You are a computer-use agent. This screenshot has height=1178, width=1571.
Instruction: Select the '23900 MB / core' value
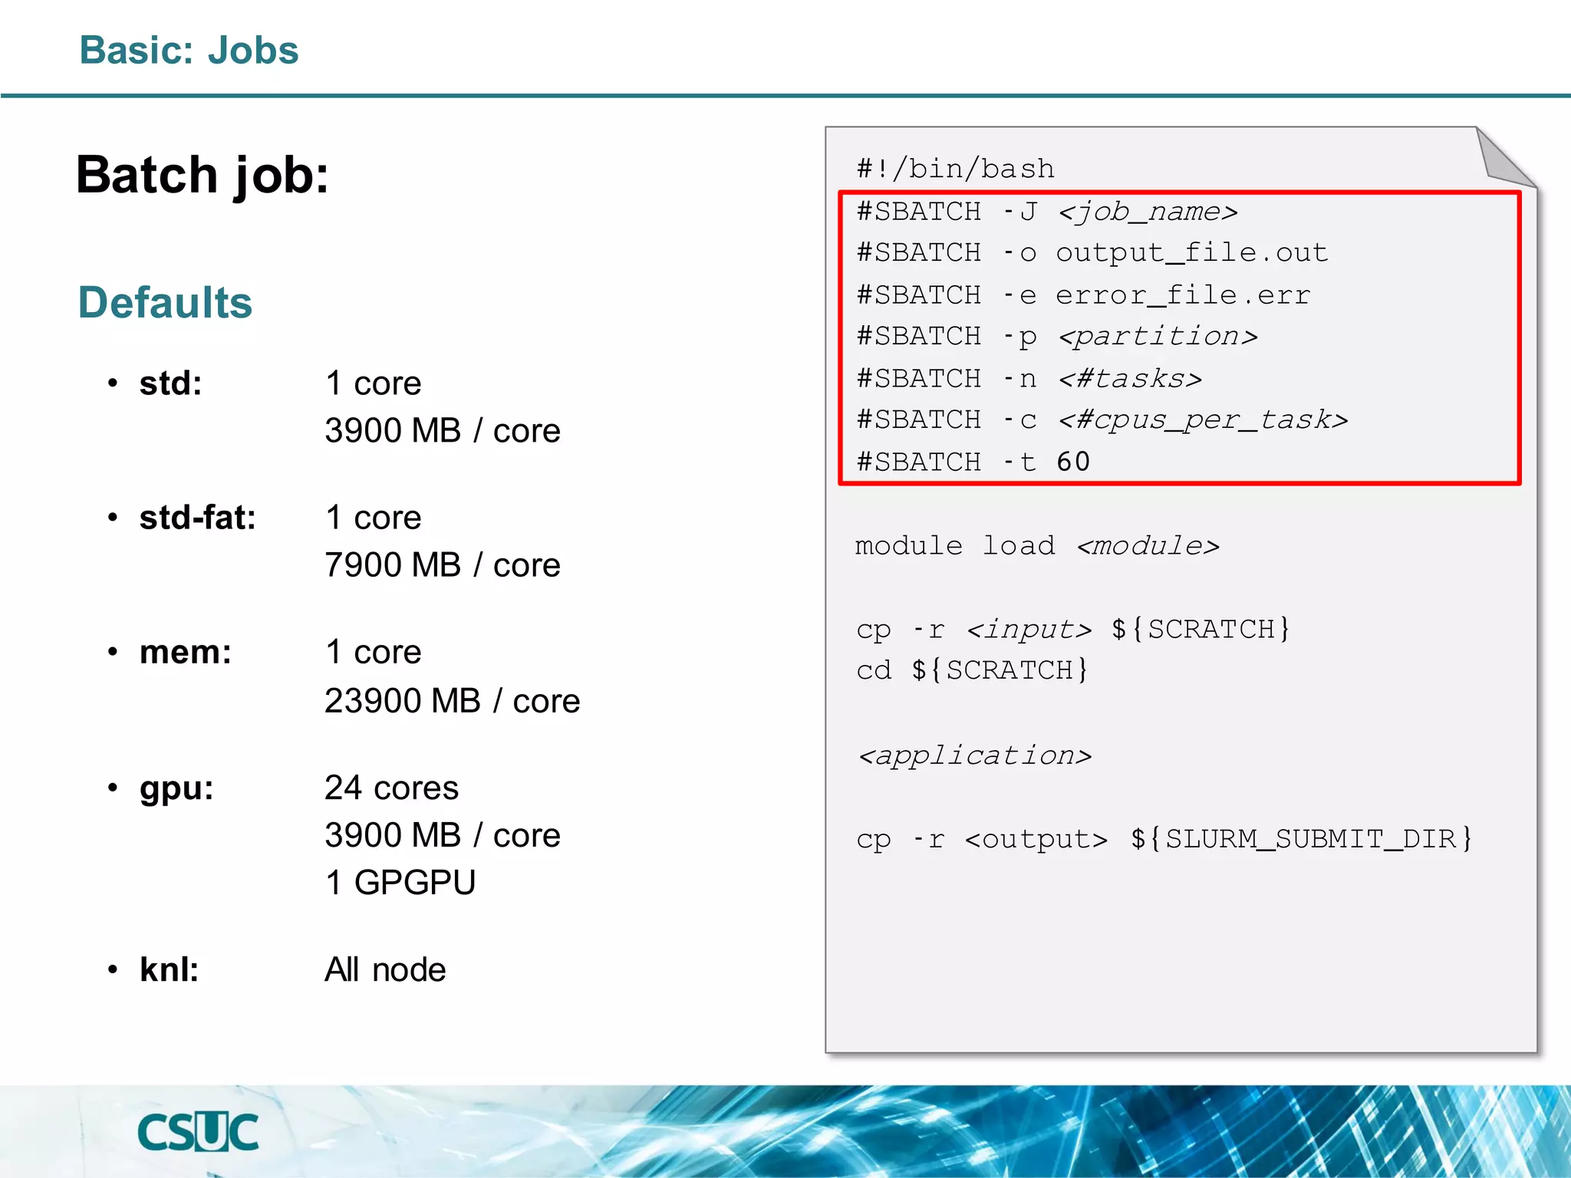tap(453, 701)
